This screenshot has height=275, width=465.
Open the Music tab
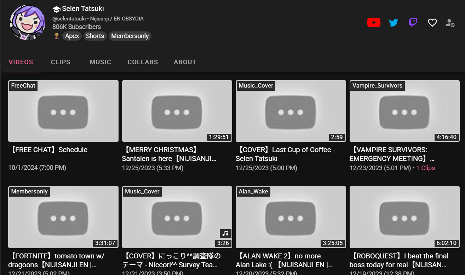[x=101, y=62]
